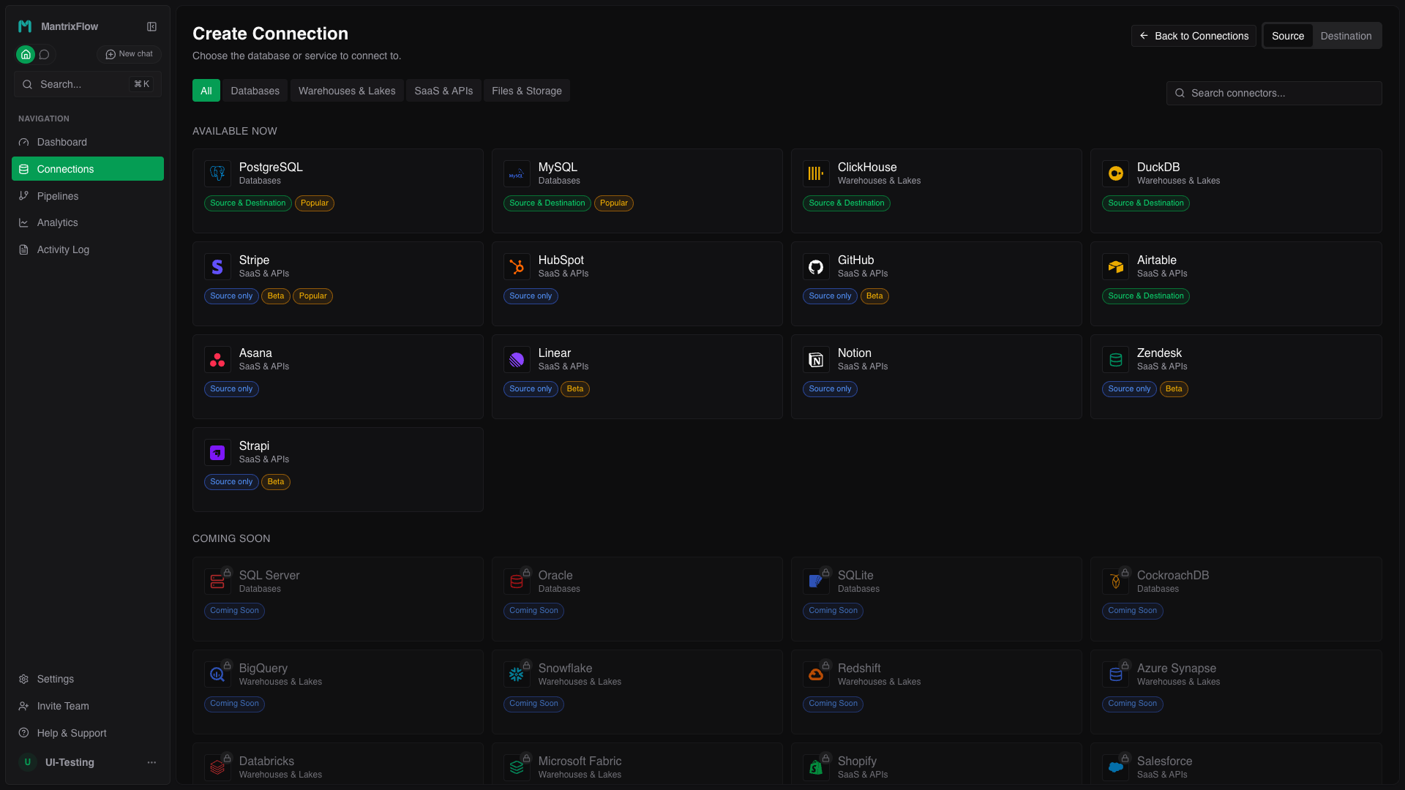This screenshot has height=790, width=1405.
Task: Click the locked SQL Server icon
Action: [217, 582]
